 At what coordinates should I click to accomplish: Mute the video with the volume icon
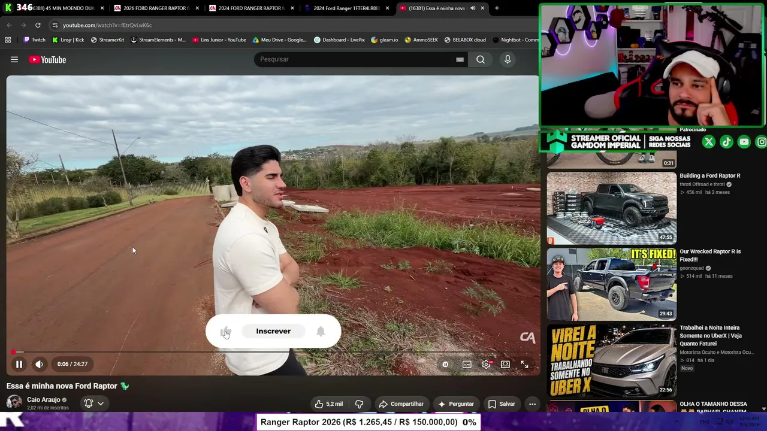(x=39, y=364)
